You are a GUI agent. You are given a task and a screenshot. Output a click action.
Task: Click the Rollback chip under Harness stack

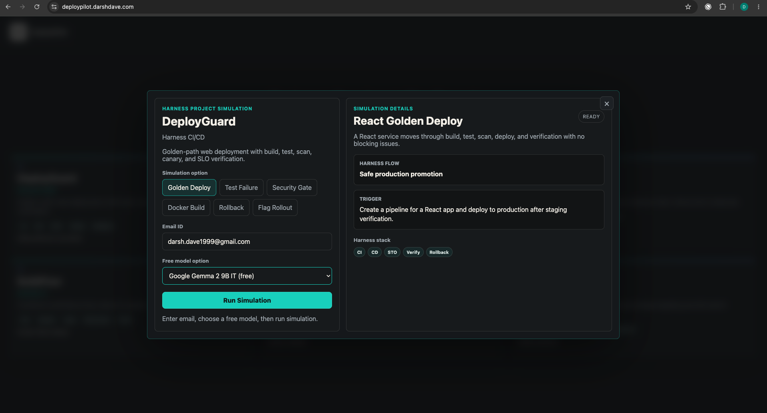(439, 252)
